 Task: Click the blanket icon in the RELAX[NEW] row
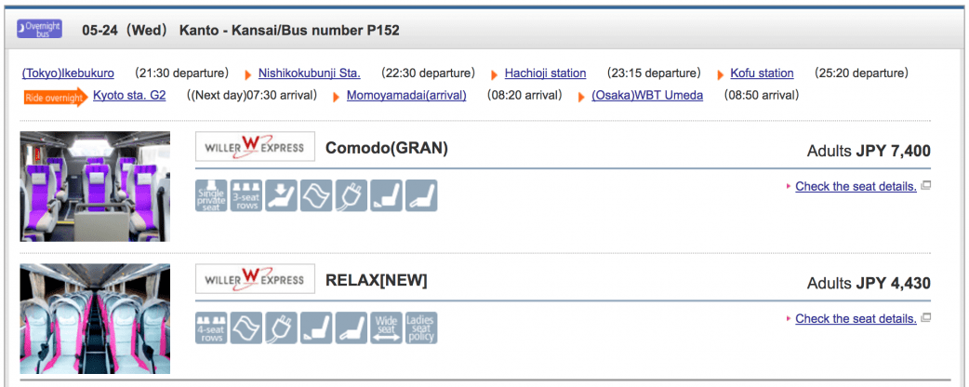point(246,328)
